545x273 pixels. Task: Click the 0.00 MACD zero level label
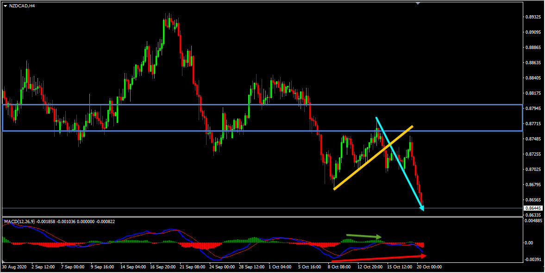529,243
